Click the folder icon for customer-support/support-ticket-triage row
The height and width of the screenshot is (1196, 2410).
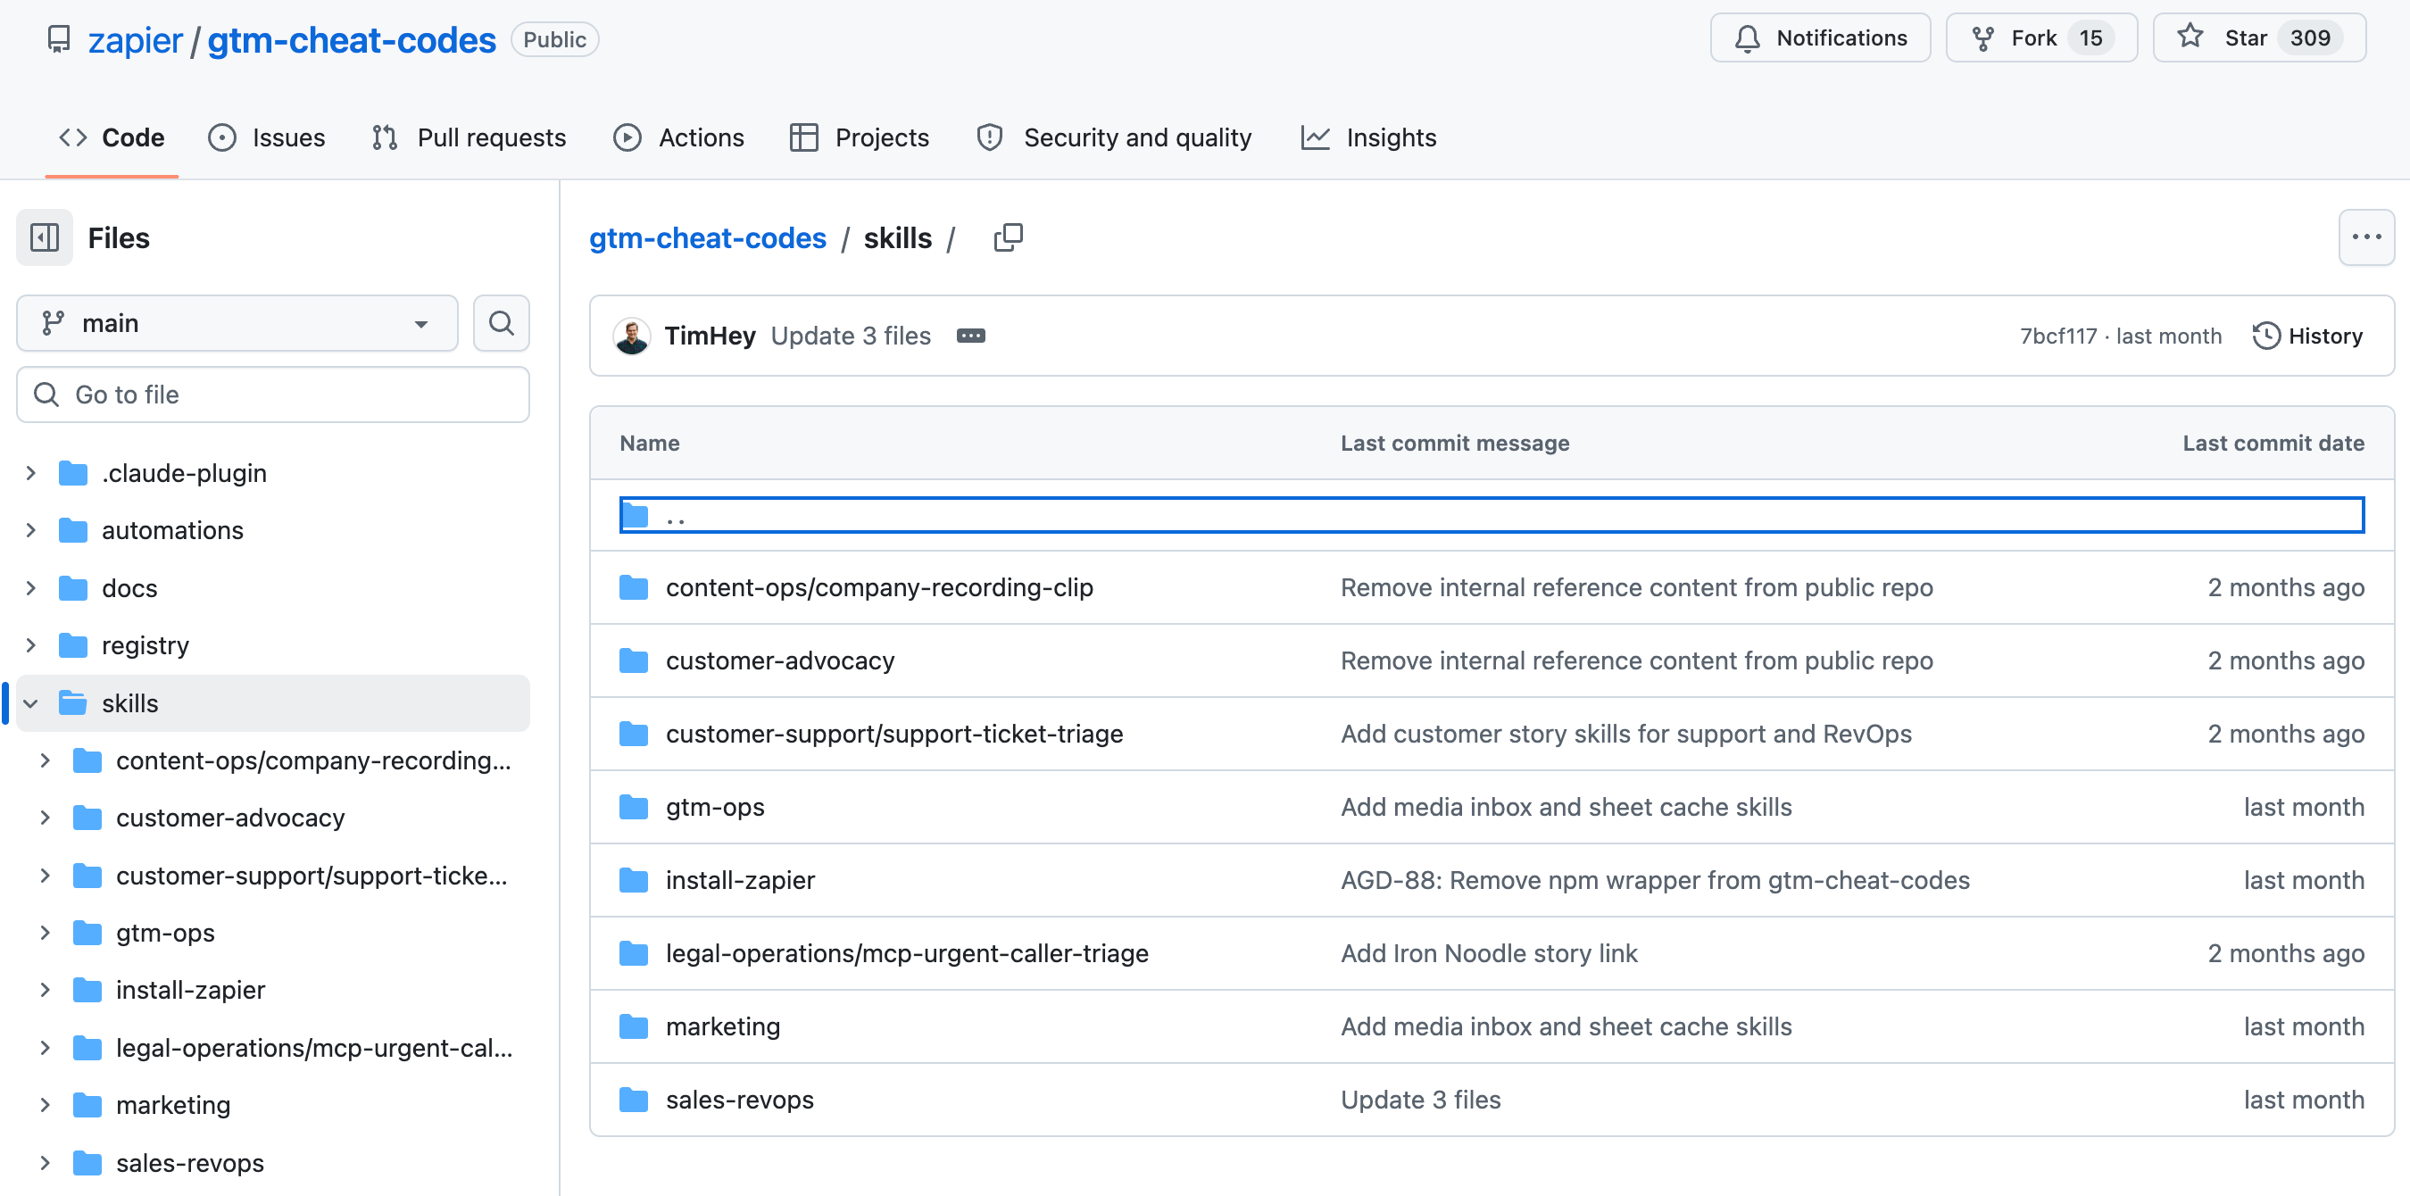click(634, 734)
